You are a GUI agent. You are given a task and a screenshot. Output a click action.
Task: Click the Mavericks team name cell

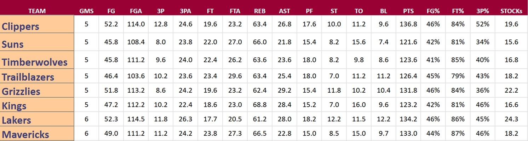(x=25, y=135)
